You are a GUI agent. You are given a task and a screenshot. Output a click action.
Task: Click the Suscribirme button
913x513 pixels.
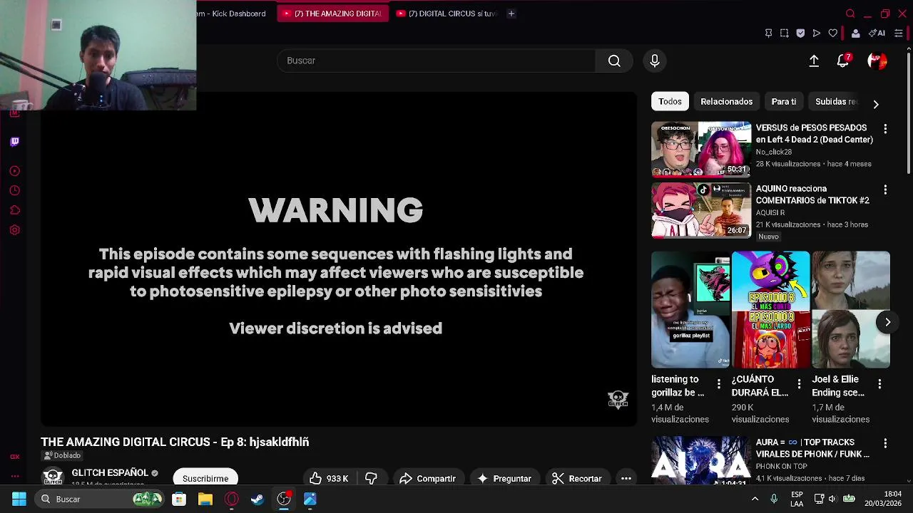(x=205, y=478)
